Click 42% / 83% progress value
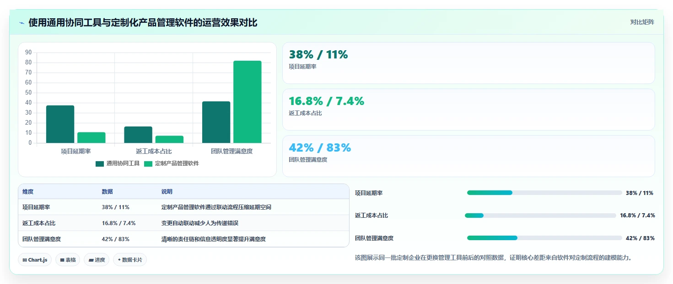Viewport: 673px width, 284px height. click(640, 238)
